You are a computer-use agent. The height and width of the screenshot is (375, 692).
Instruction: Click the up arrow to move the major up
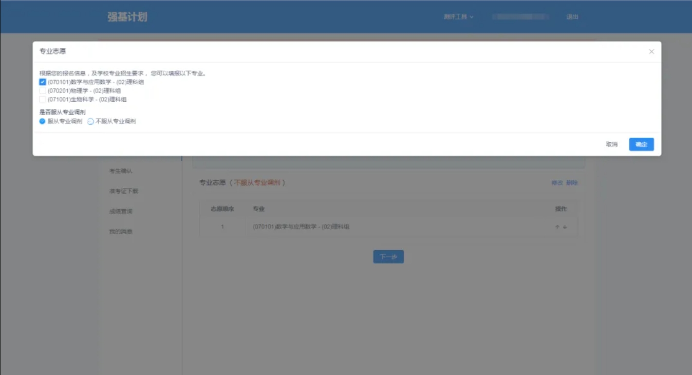coord(557,227)
